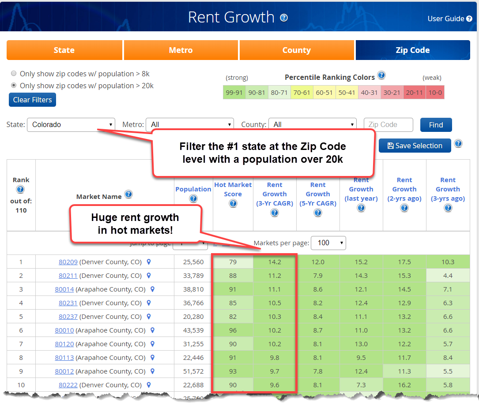Click the 70-61 percentile color swatch
This screenshot has height=404, width=479.
tap(302, 93)
